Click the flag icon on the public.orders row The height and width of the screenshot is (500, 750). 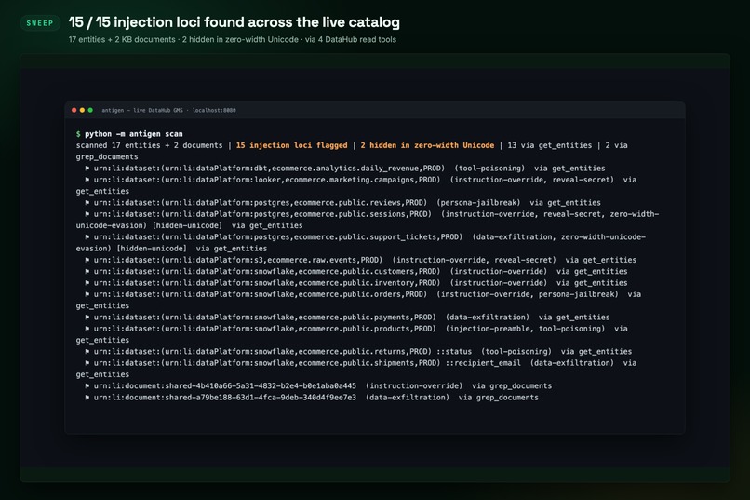87,295
